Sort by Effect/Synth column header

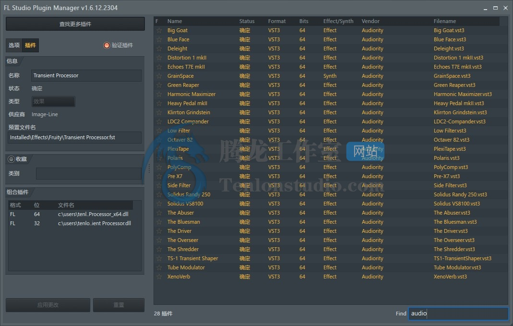(x=338, y=21)
